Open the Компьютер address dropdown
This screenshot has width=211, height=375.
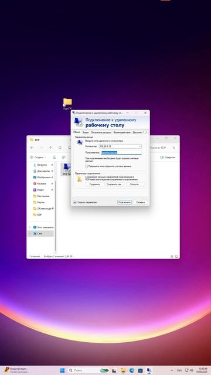(x=140, y=146)
